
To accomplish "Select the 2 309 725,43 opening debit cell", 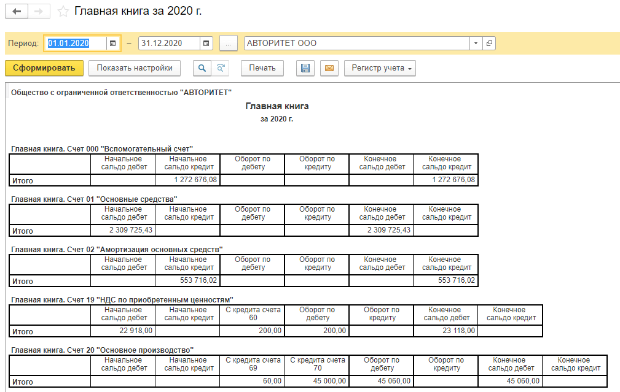I will pyautogui.click(x=123, y=230).
